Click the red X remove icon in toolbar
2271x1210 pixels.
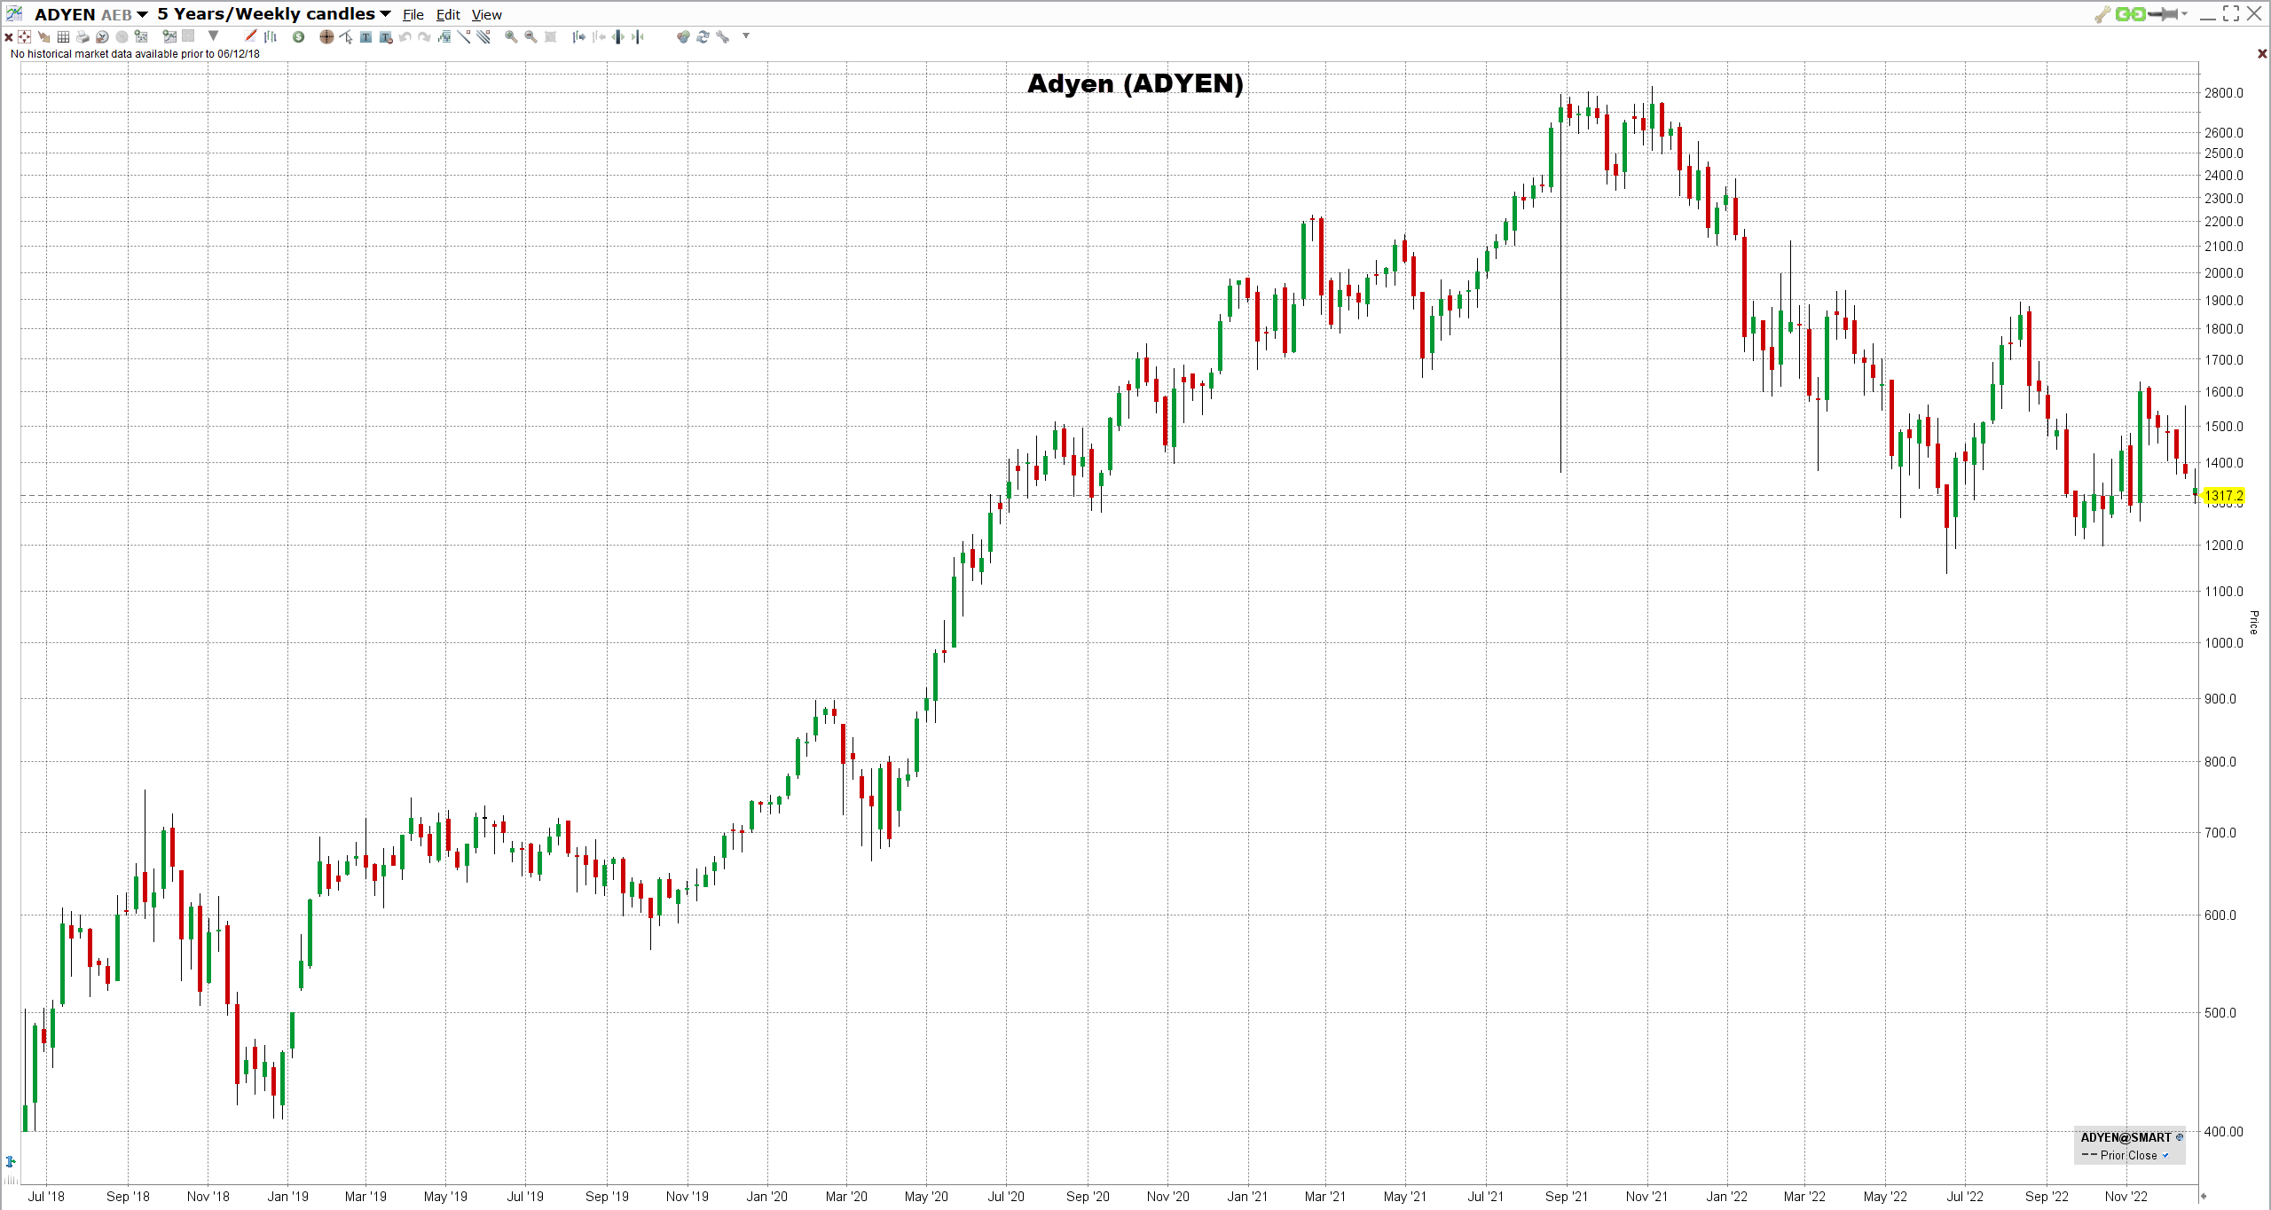point(9,37)
